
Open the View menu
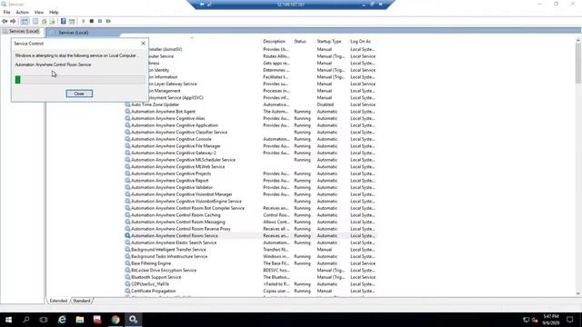pyautogui.click(x=39, y=12)
